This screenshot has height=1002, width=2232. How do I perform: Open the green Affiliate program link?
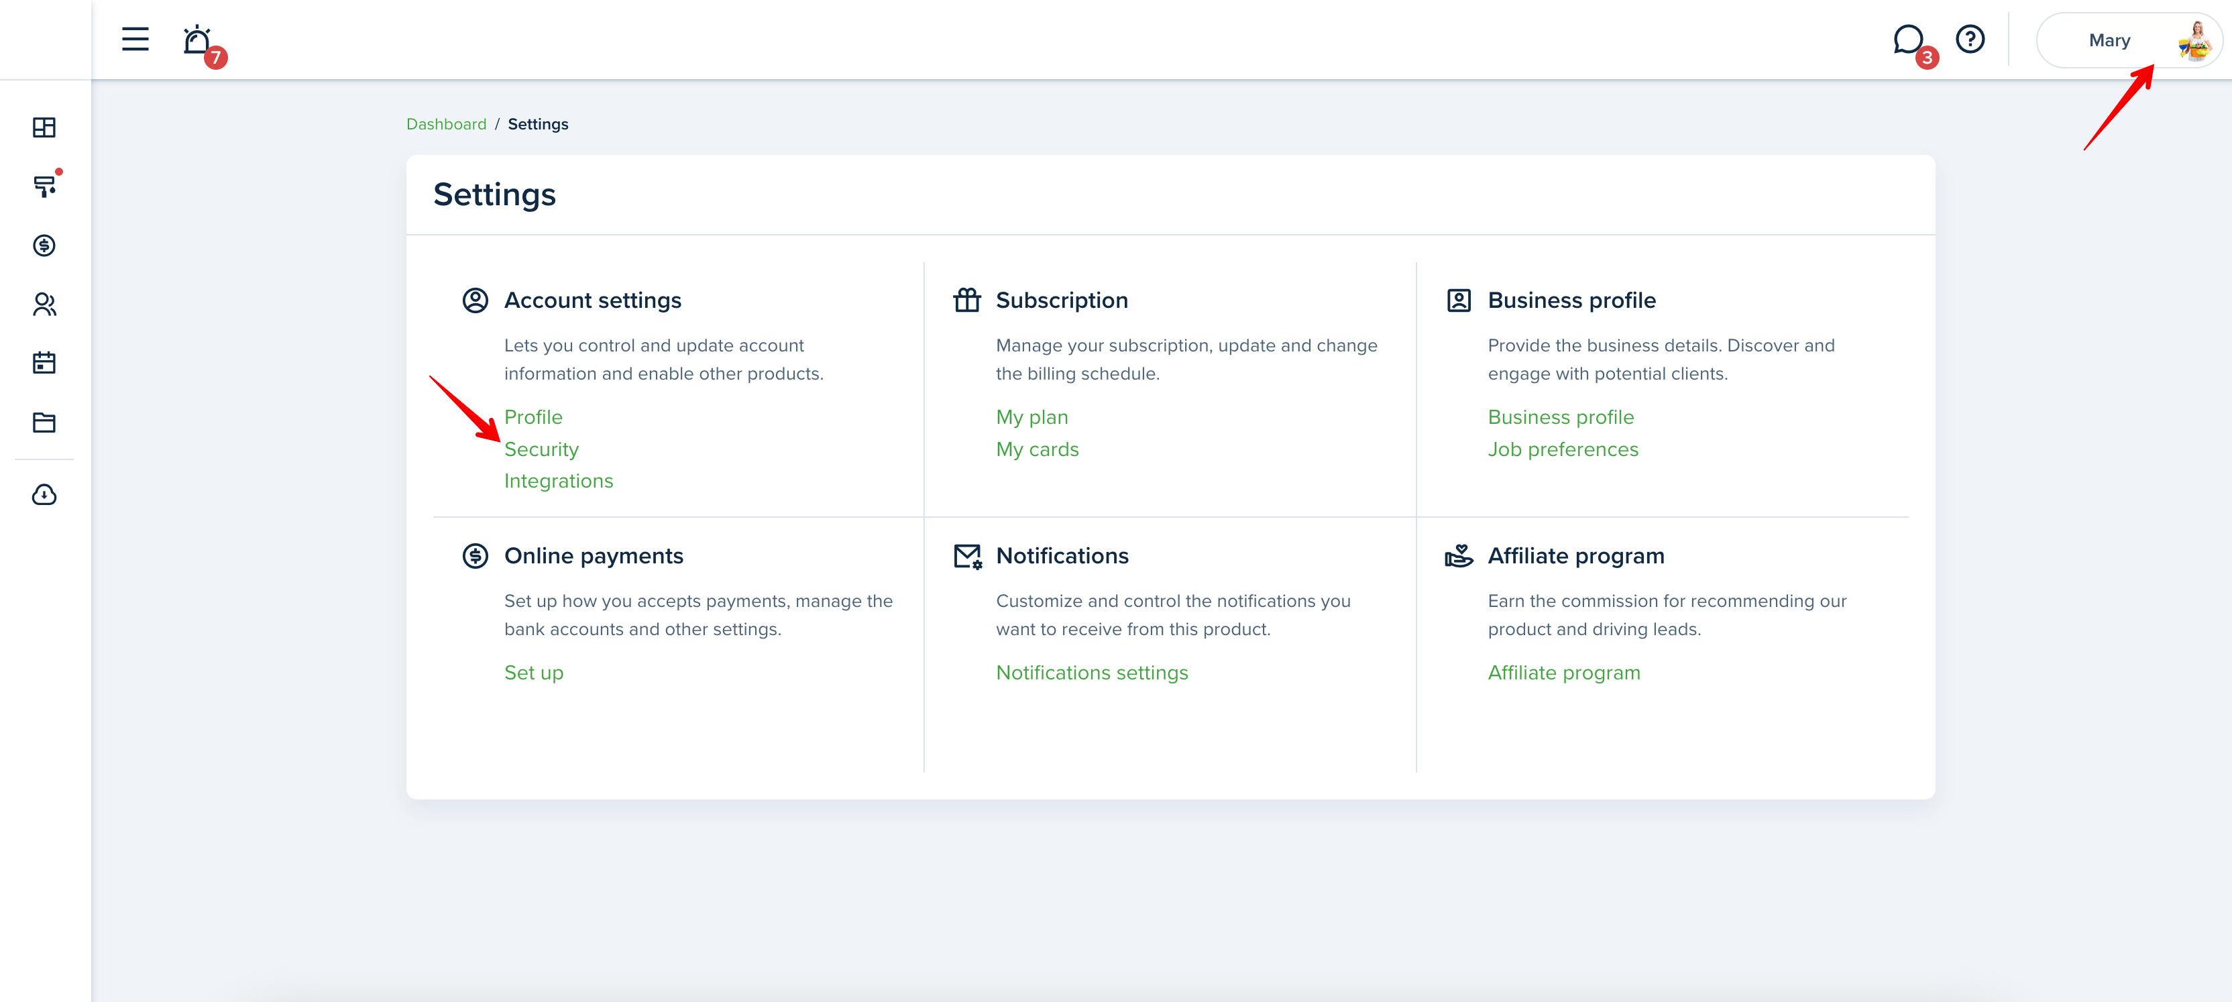(x=1564, y=673)
